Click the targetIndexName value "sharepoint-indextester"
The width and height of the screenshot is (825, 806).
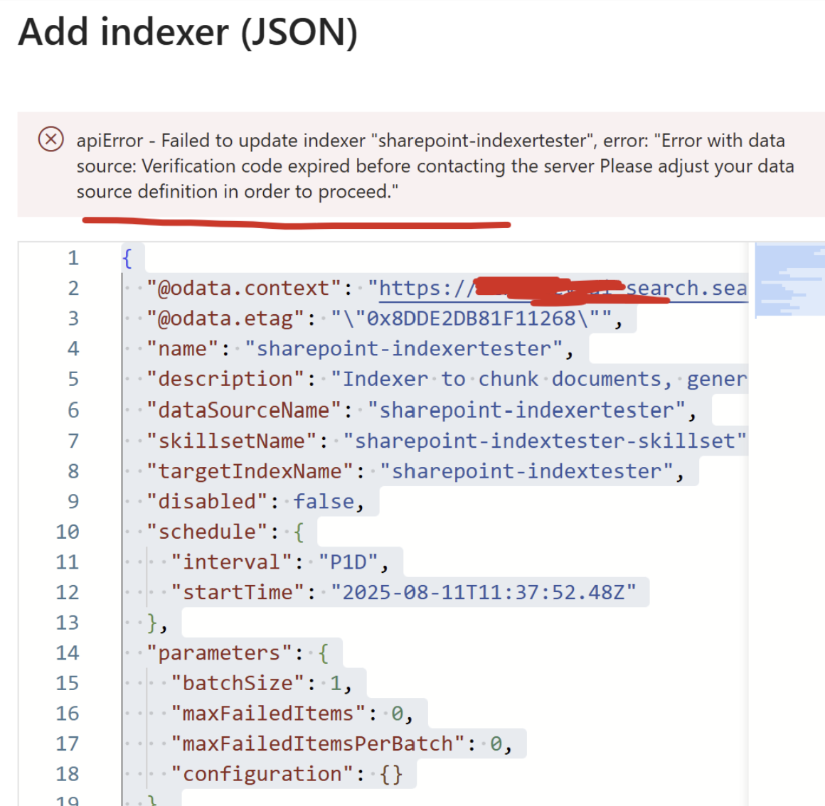526,471
